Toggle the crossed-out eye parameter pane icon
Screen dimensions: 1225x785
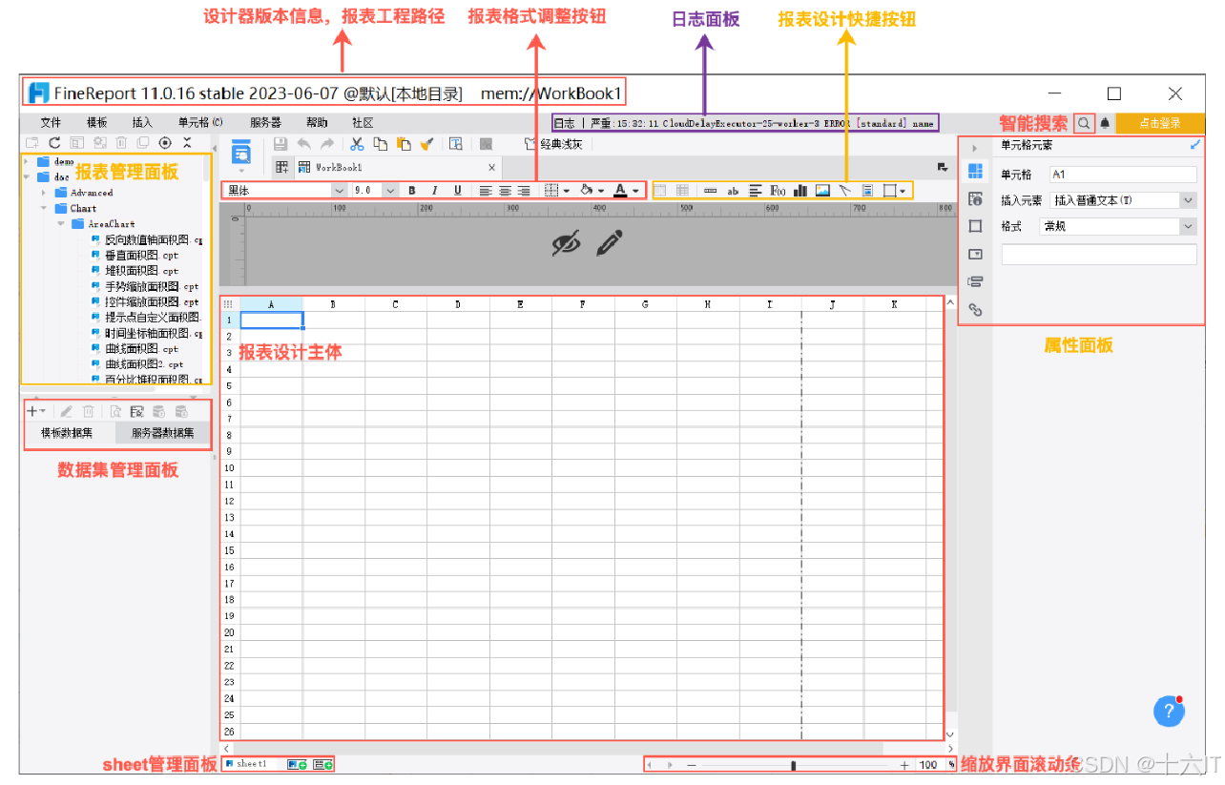point(567,244)
